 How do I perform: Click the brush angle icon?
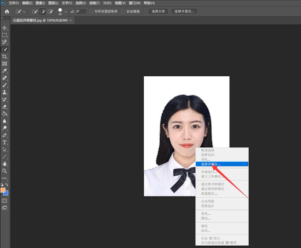72,11
